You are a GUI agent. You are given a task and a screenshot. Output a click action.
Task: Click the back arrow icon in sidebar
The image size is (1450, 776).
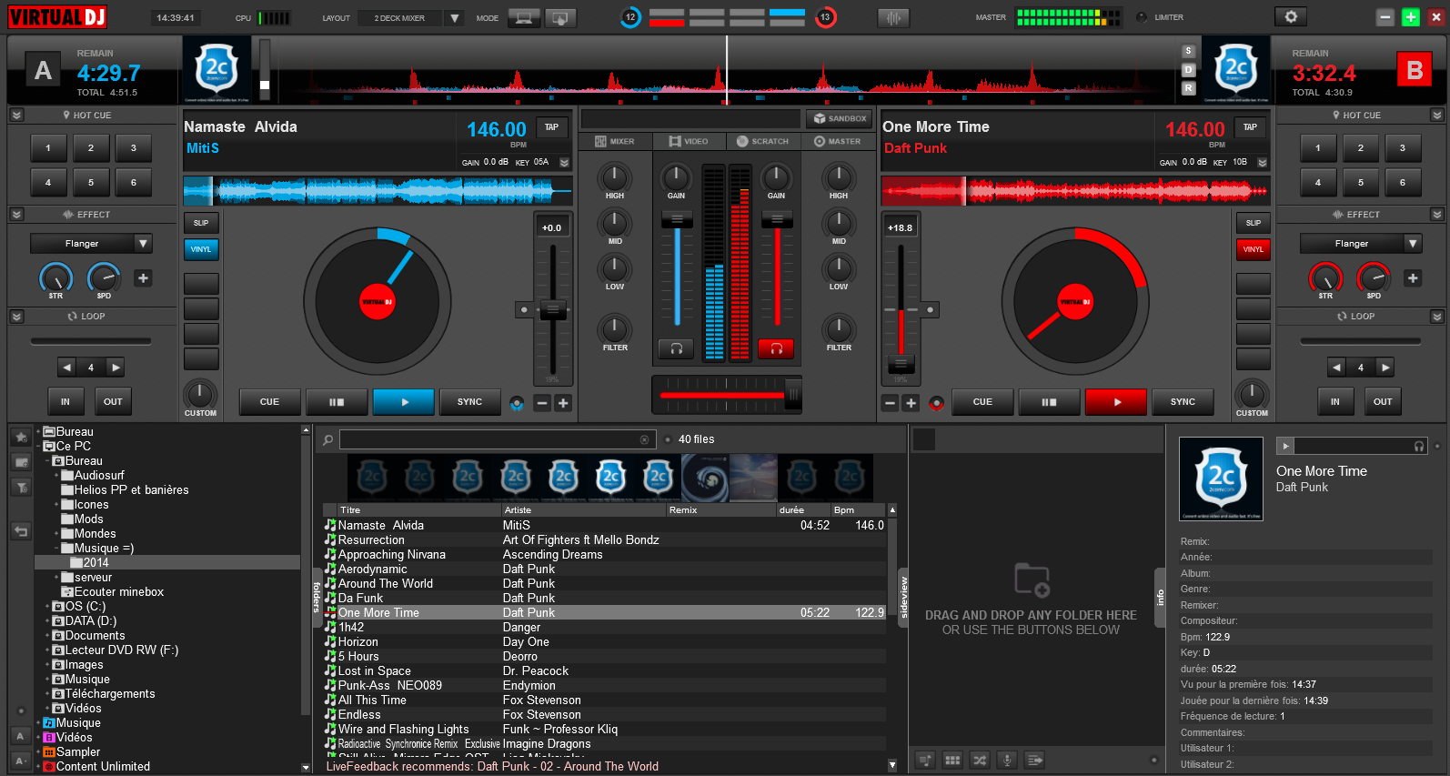tap(21, 530)
